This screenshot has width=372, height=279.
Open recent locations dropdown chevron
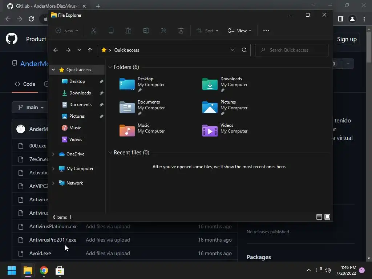point(79,50)
